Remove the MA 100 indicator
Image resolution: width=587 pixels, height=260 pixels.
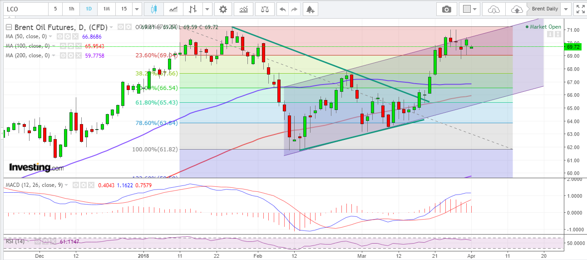[x=79, y=46]
